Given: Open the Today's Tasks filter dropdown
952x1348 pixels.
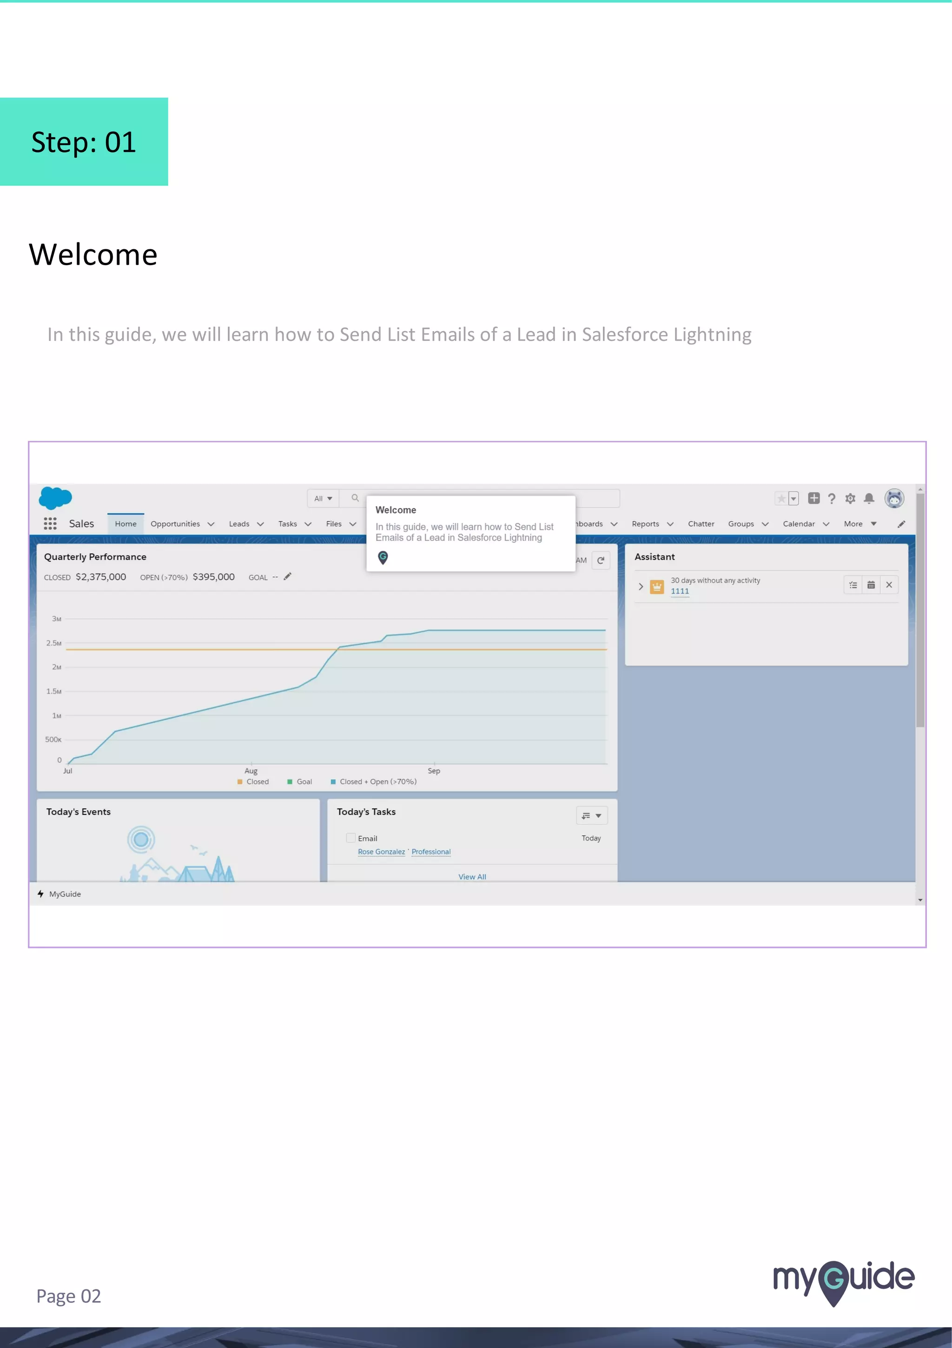Looking at the screenshot, I should coord(591,815).
